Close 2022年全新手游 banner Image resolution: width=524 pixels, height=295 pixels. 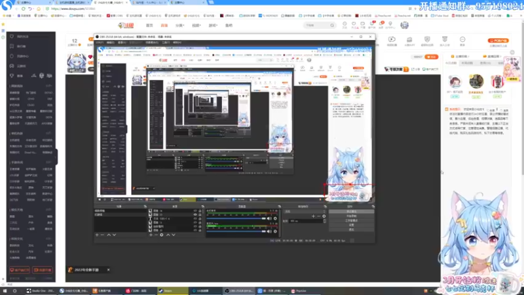pyautogui.click(x=108, y=270)
